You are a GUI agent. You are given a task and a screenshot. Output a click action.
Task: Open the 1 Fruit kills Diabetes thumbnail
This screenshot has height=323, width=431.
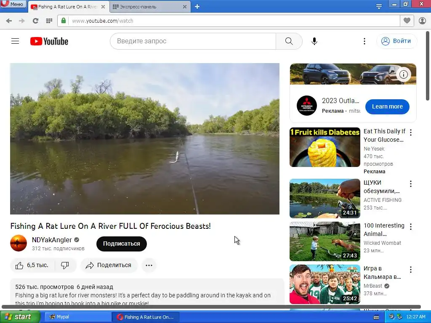click(325, 147)
